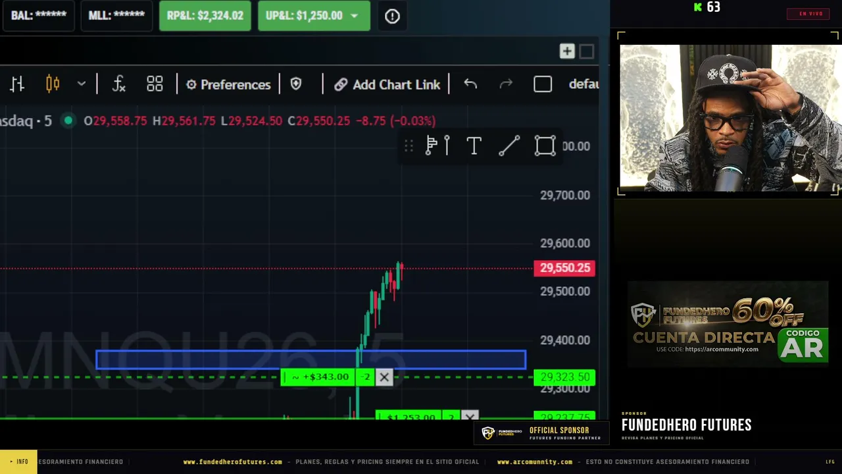842x474 pixels.
Task: Click the exclamation alert icon
Action: 392,16
